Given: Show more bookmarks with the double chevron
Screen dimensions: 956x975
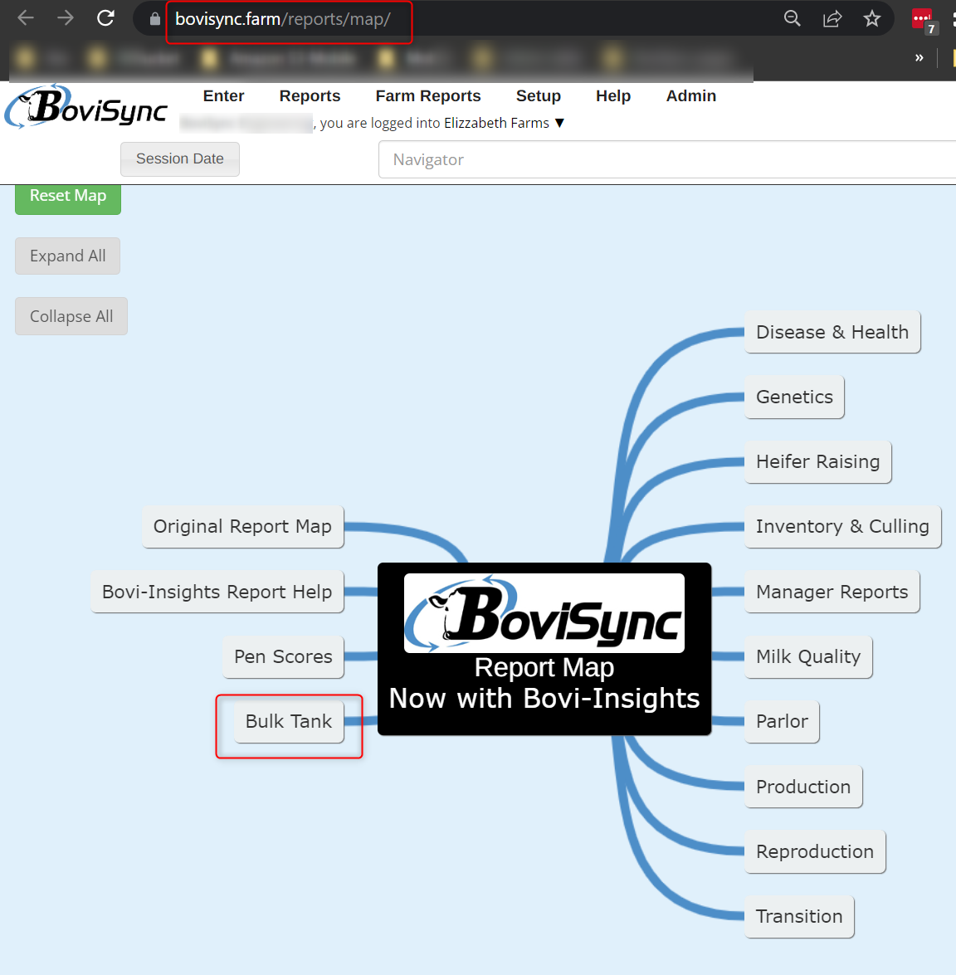Looking at the screenshot, I should click(919, 58).
